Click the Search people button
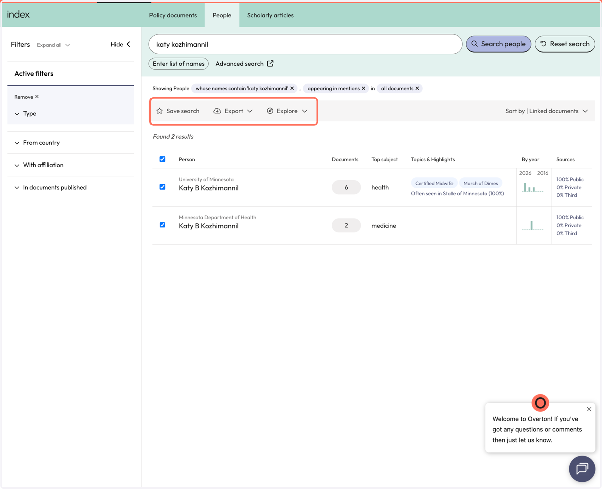 (498, 44)
